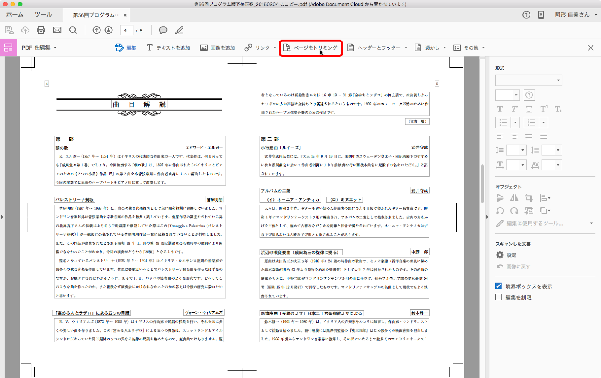The height and width of the screenshot is (378, 601).
Task: Open the horizontal scaling dropdown
Action: coord(516,165)
